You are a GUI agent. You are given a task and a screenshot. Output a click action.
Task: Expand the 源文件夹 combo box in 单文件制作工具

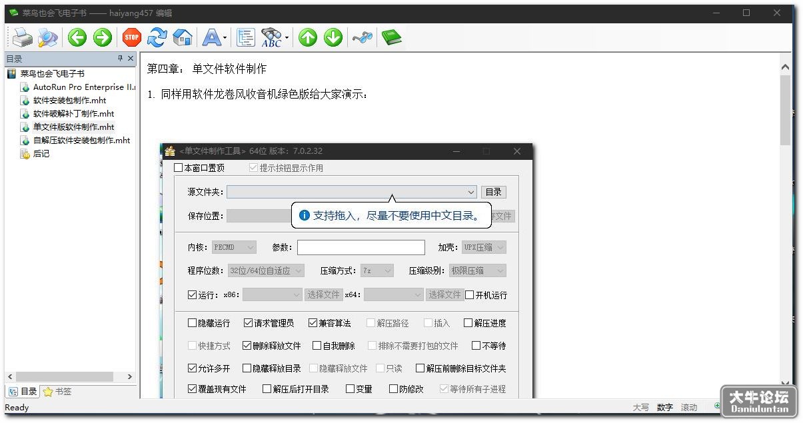click(472, 192)
